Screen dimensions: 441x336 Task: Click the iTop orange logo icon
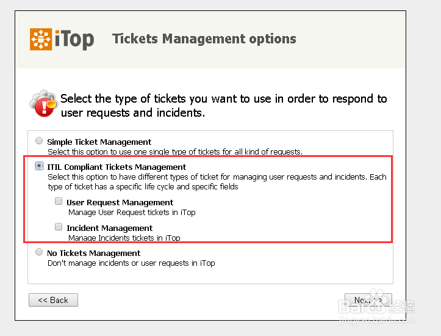click(41, 39)
